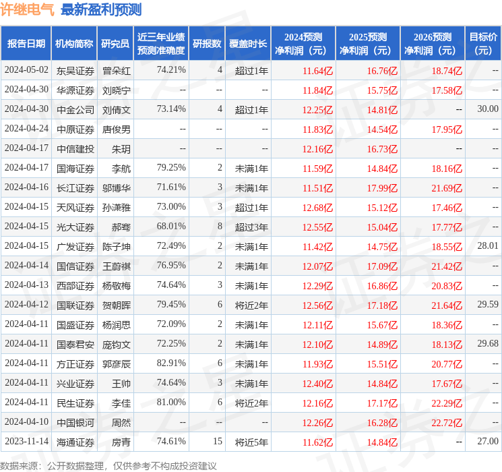This screenshot has height=472, width=502.
Task: Select the 报告日期 column header
Action: 26,44
